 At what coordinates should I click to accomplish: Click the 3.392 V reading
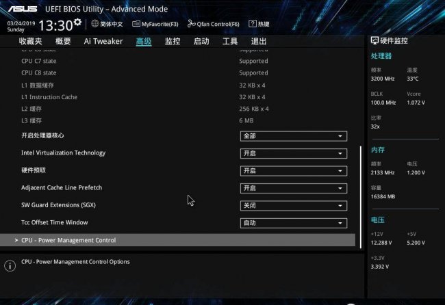pyautogui.click(x=380, y=267)
